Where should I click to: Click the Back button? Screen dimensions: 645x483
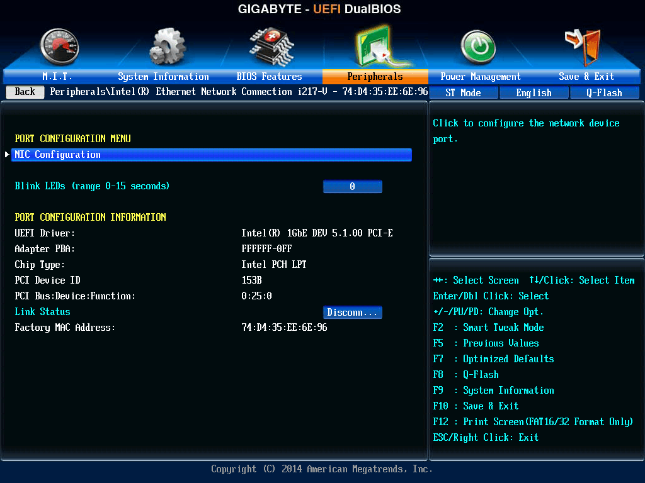point(25,92)
